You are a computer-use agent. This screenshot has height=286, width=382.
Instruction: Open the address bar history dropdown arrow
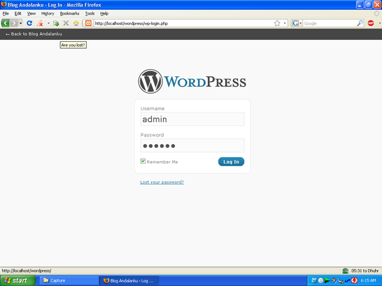[285, 23]
